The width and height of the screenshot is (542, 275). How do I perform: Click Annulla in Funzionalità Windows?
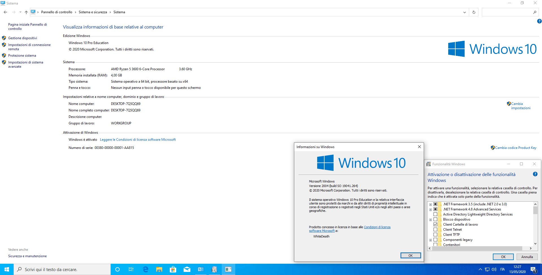coord(527,257)
